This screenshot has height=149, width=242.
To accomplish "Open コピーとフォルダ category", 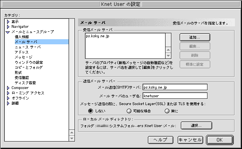I will click(29, 67).
